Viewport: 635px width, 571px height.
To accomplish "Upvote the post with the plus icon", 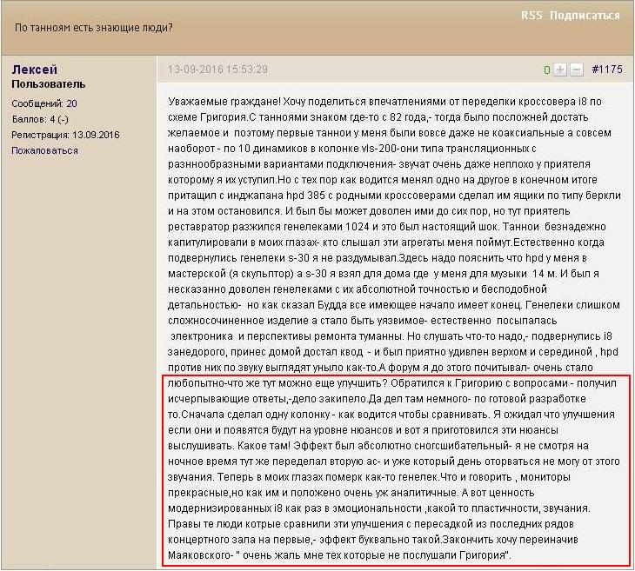I will click(x=560, y=70).
